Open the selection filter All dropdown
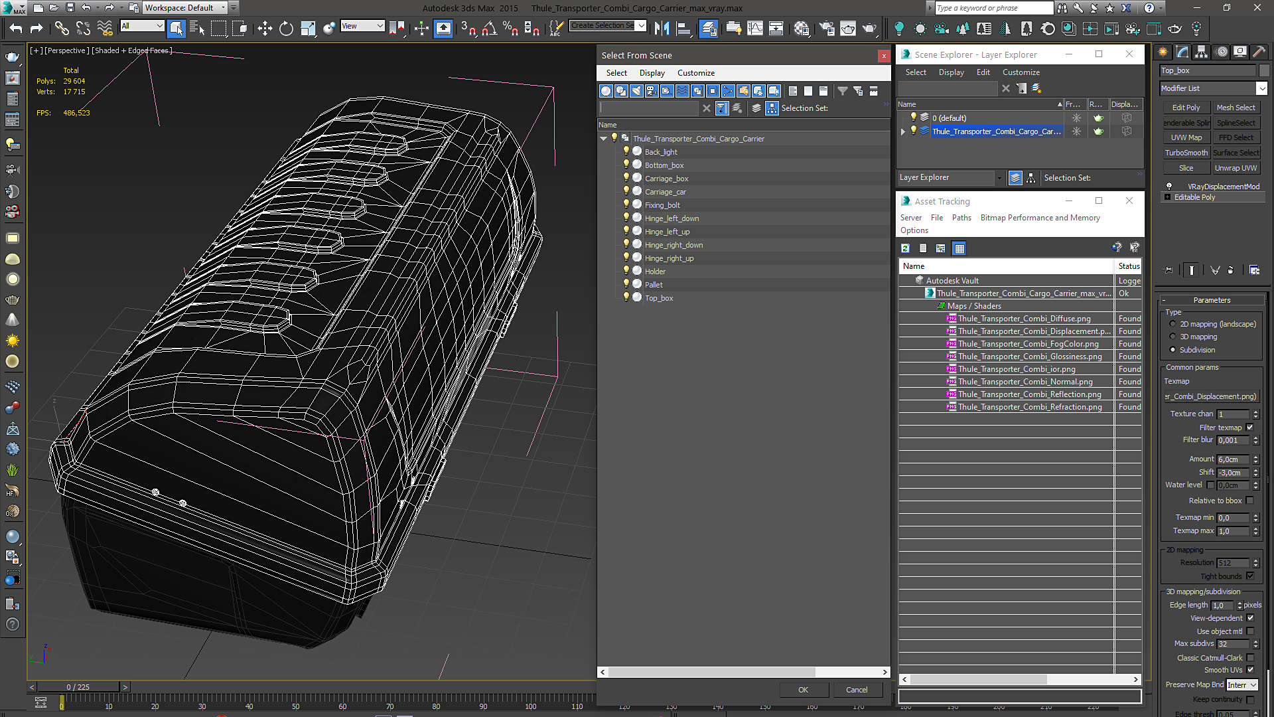Screen dimensions: 1274x717 (x=142, y=26)
